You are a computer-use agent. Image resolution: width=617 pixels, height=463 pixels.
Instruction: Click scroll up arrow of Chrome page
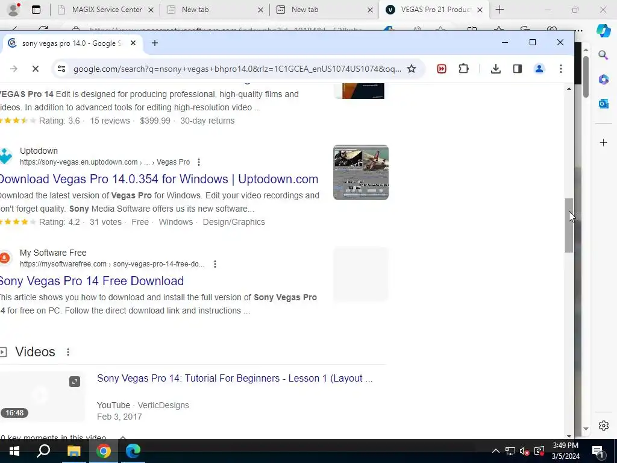pos(569,89)
